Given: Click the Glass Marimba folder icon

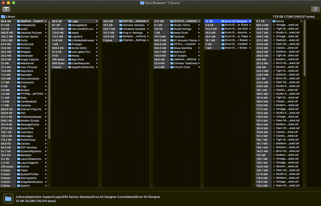Looking at the screenshot, I should (x=172, y=48).
